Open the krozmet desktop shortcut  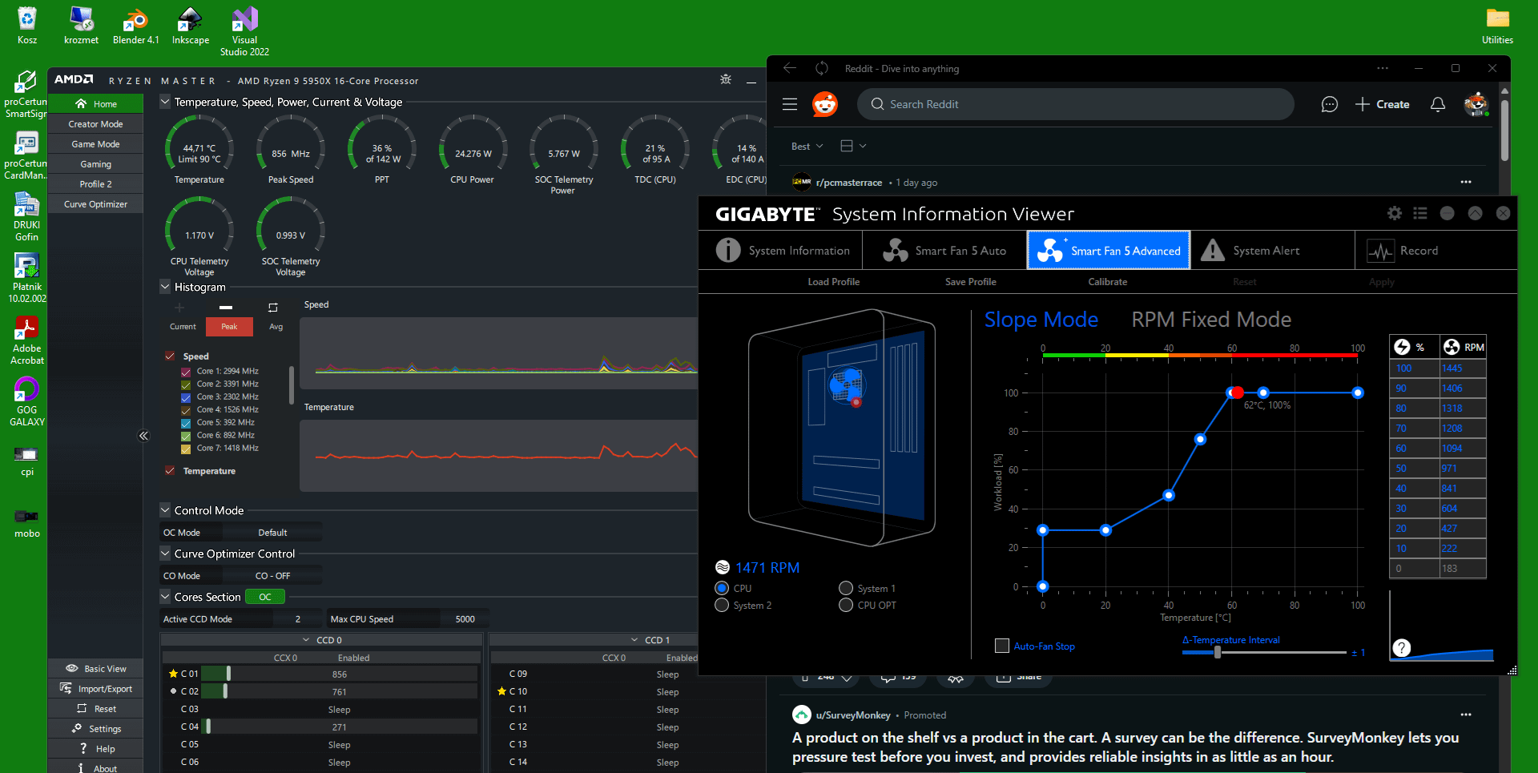pyautogui.click(x=81, y=25)
